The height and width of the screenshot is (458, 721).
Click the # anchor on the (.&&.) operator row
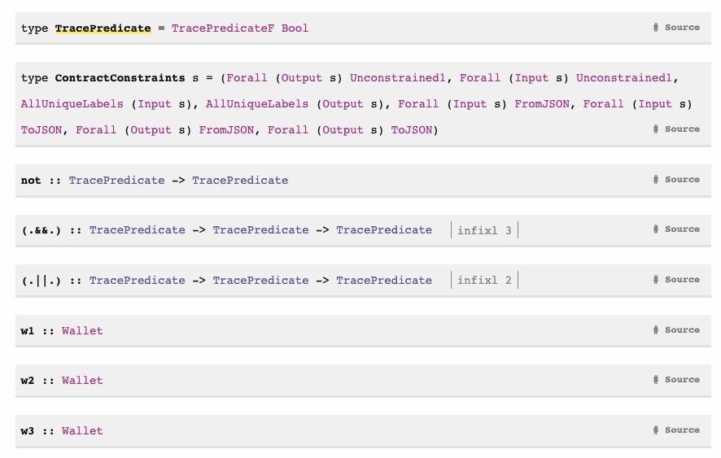coord(655,229)
